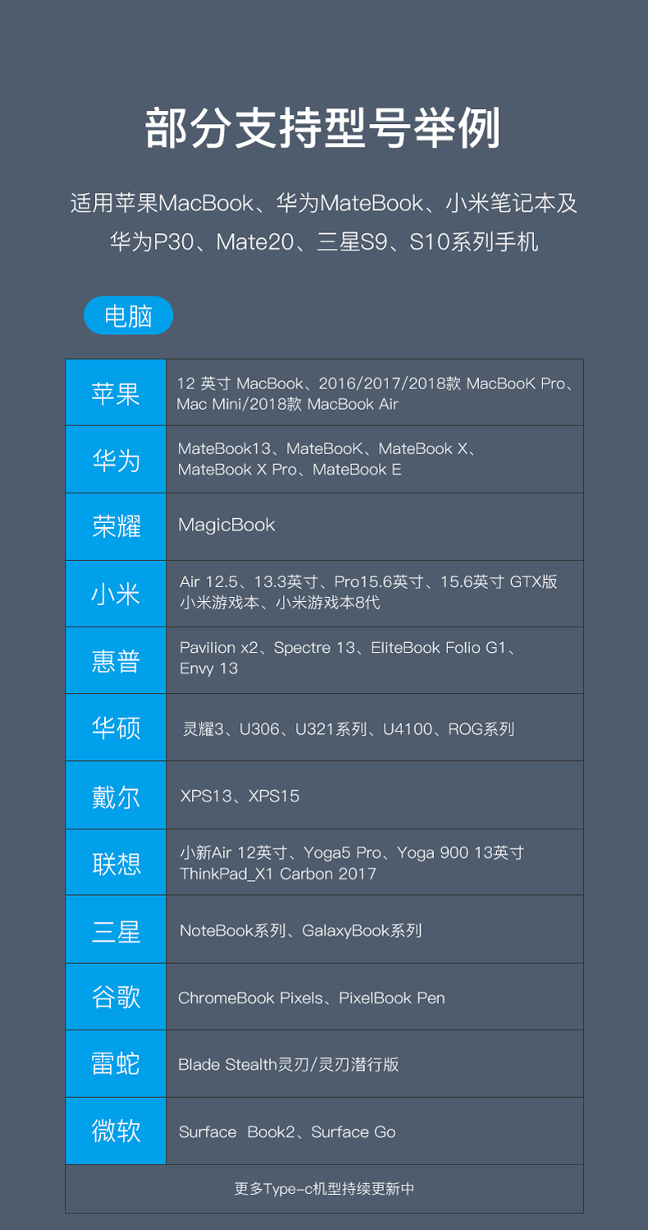Click the 更多Type-c机型持续更新中 footer
This screenshot has width=648, height=1230.
point(324,1188)
